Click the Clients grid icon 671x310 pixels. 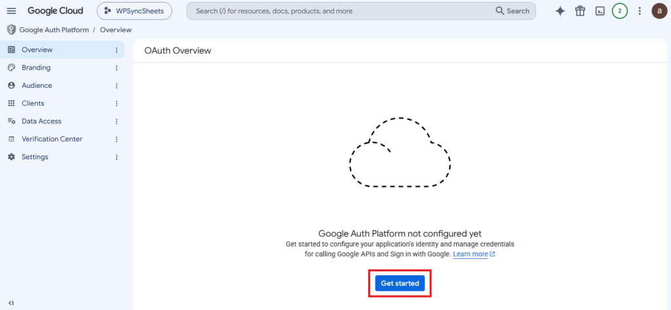click(x=12, y=103)
